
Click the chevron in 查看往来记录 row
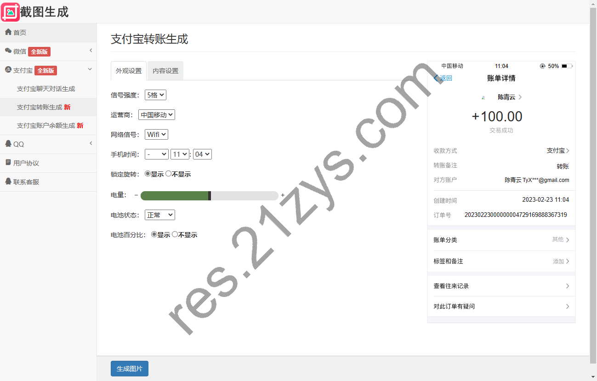pyautogui.click(x=568, y=286)
